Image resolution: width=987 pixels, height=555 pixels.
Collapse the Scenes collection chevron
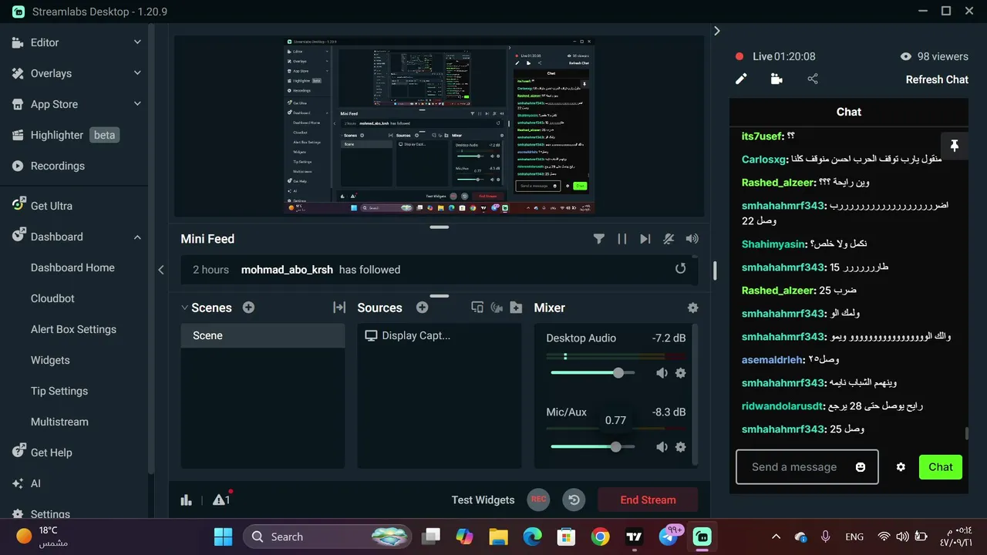[184, 308]
